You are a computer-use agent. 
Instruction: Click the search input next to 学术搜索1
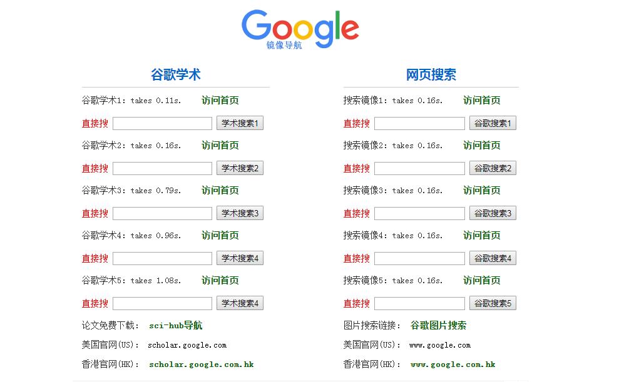coord(161,123)
